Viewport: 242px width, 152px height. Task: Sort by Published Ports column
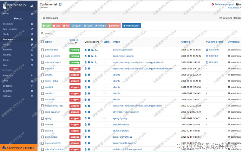pyautogui.click(x=214, y=42)
